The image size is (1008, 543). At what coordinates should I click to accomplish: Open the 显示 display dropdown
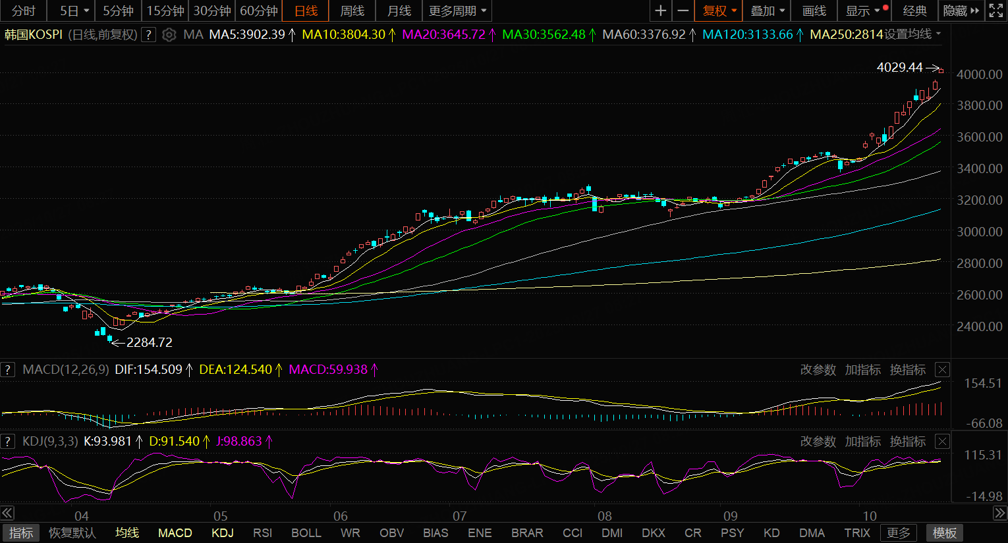point(864,11)
